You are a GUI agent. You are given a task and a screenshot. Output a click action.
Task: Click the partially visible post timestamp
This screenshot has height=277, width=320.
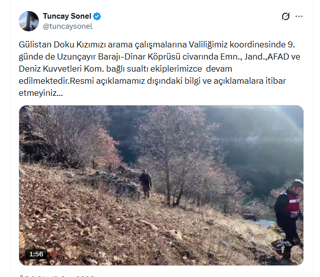(57, 276)
